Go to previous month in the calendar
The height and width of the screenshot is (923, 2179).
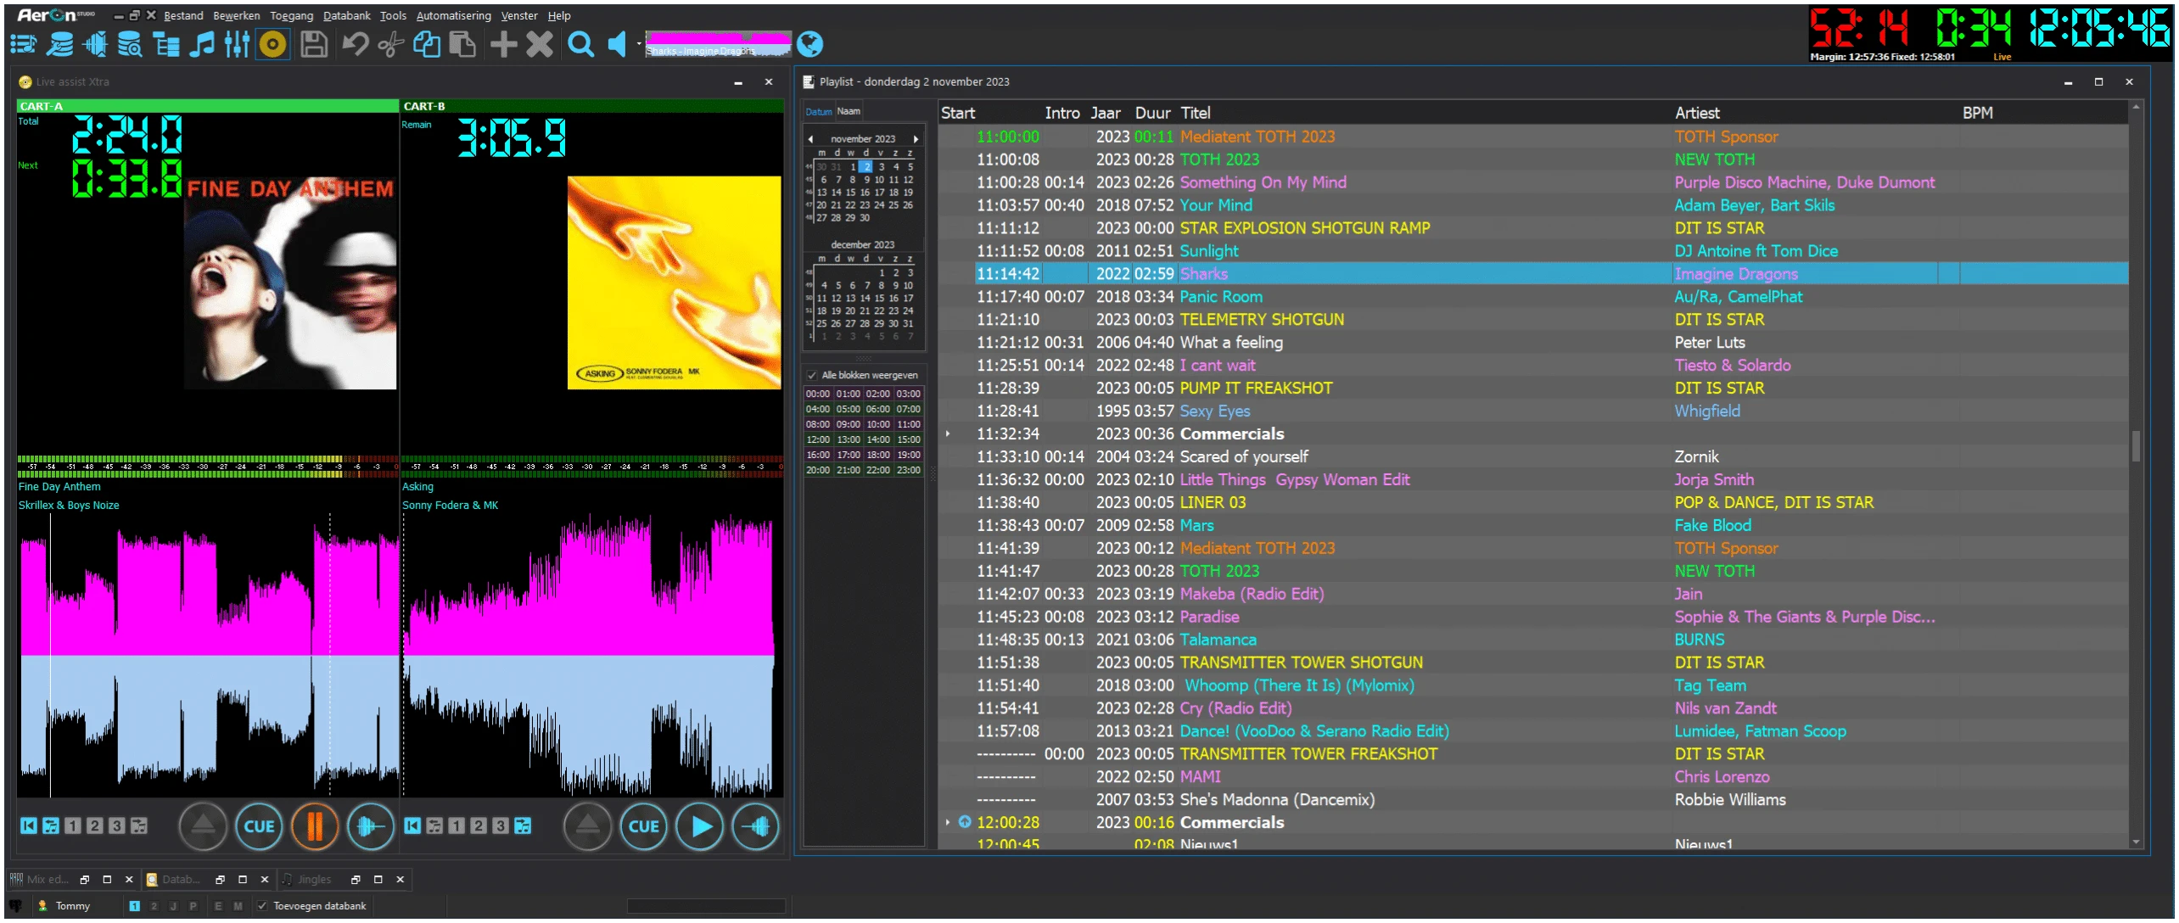point(810,138)
